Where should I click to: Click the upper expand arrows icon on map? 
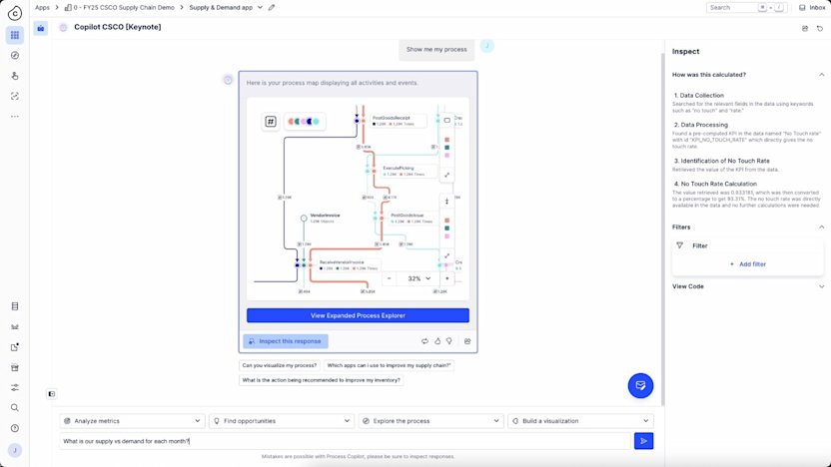coord(446,175)
